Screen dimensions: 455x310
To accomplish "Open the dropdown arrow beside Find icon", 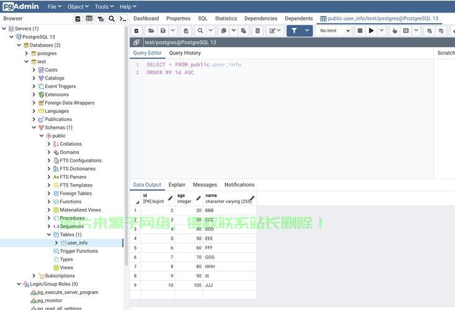I will pyautogui.click(x=211, y=30).
